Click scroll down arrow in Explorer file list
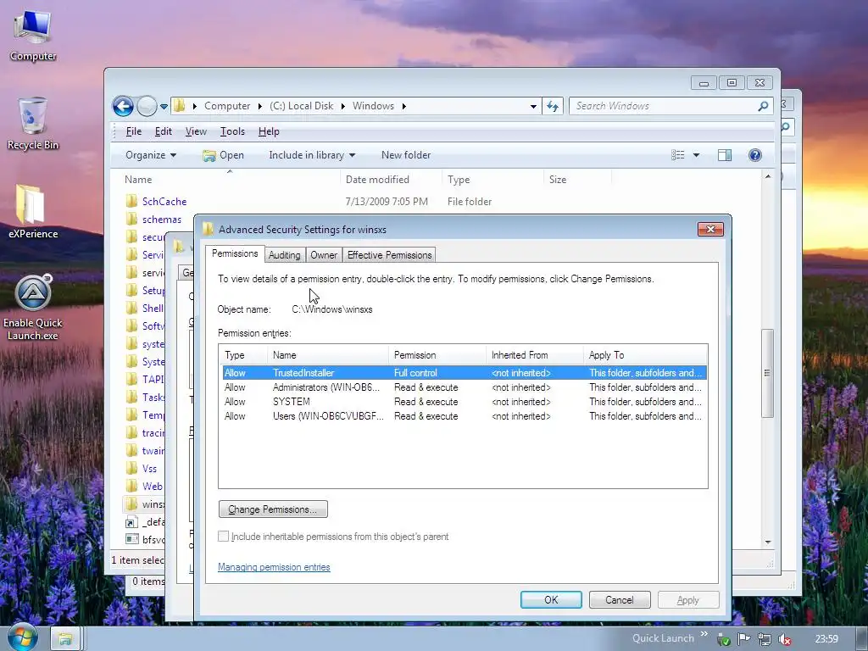Viewport: 868px width, 651px height. (x=768, y=542)
